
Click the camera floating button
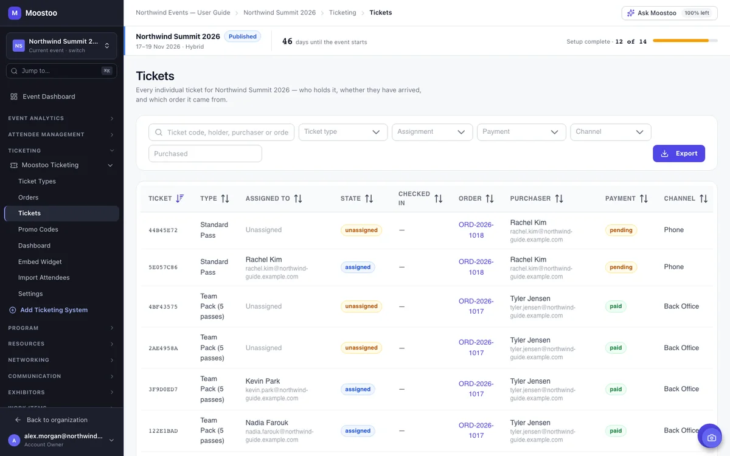click(x=710, y=437)
